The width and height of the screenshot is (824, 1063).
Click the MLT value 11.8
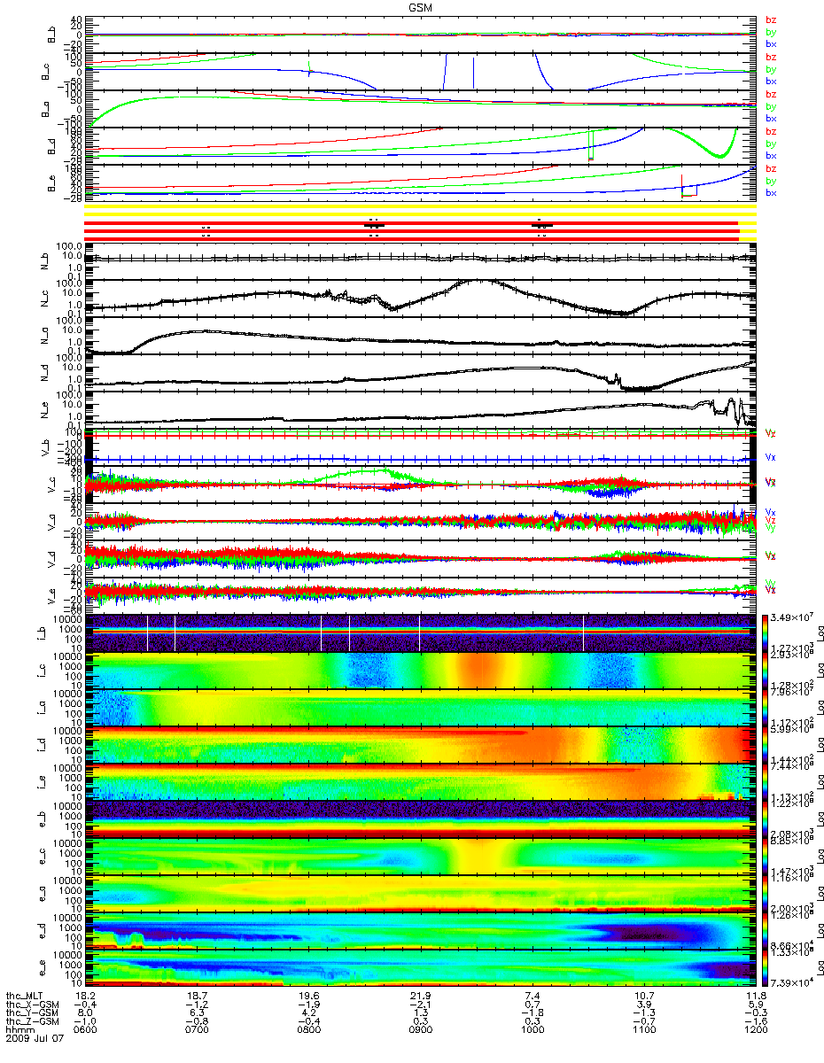pyautogui.click(x=755, y=996)
